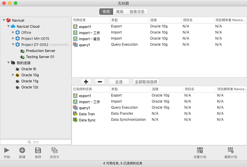Open the 信息日志 tab
The width and height of the screenshot is (247, 167).
137,12
